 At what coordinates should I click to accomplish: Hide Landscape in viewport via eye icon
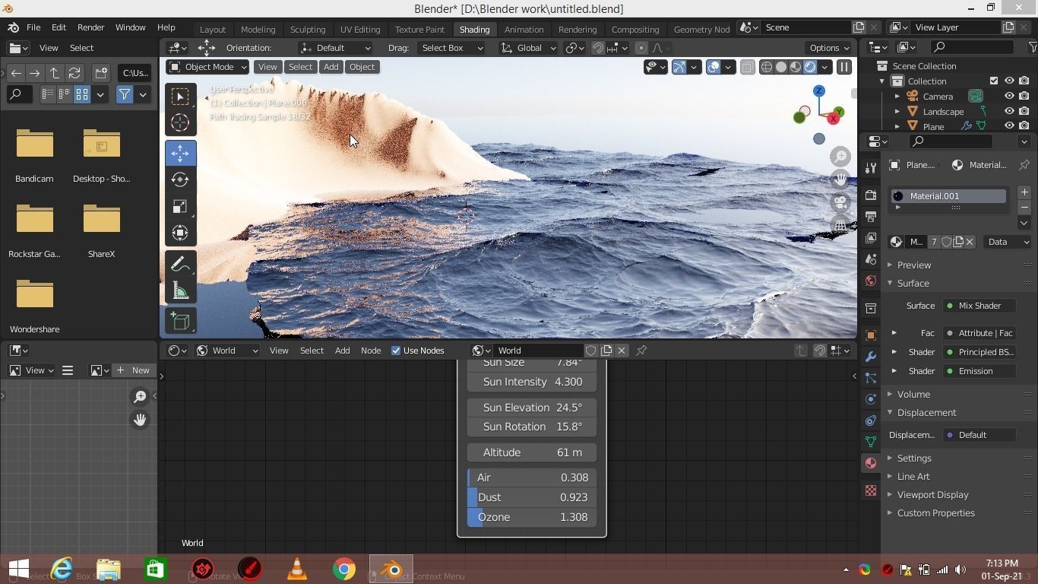click(1009, 112)
